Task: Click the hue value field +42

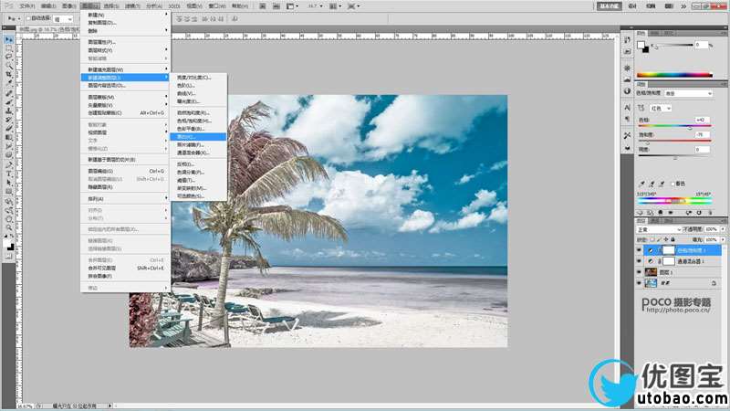Action: click(x=701, y=120)
